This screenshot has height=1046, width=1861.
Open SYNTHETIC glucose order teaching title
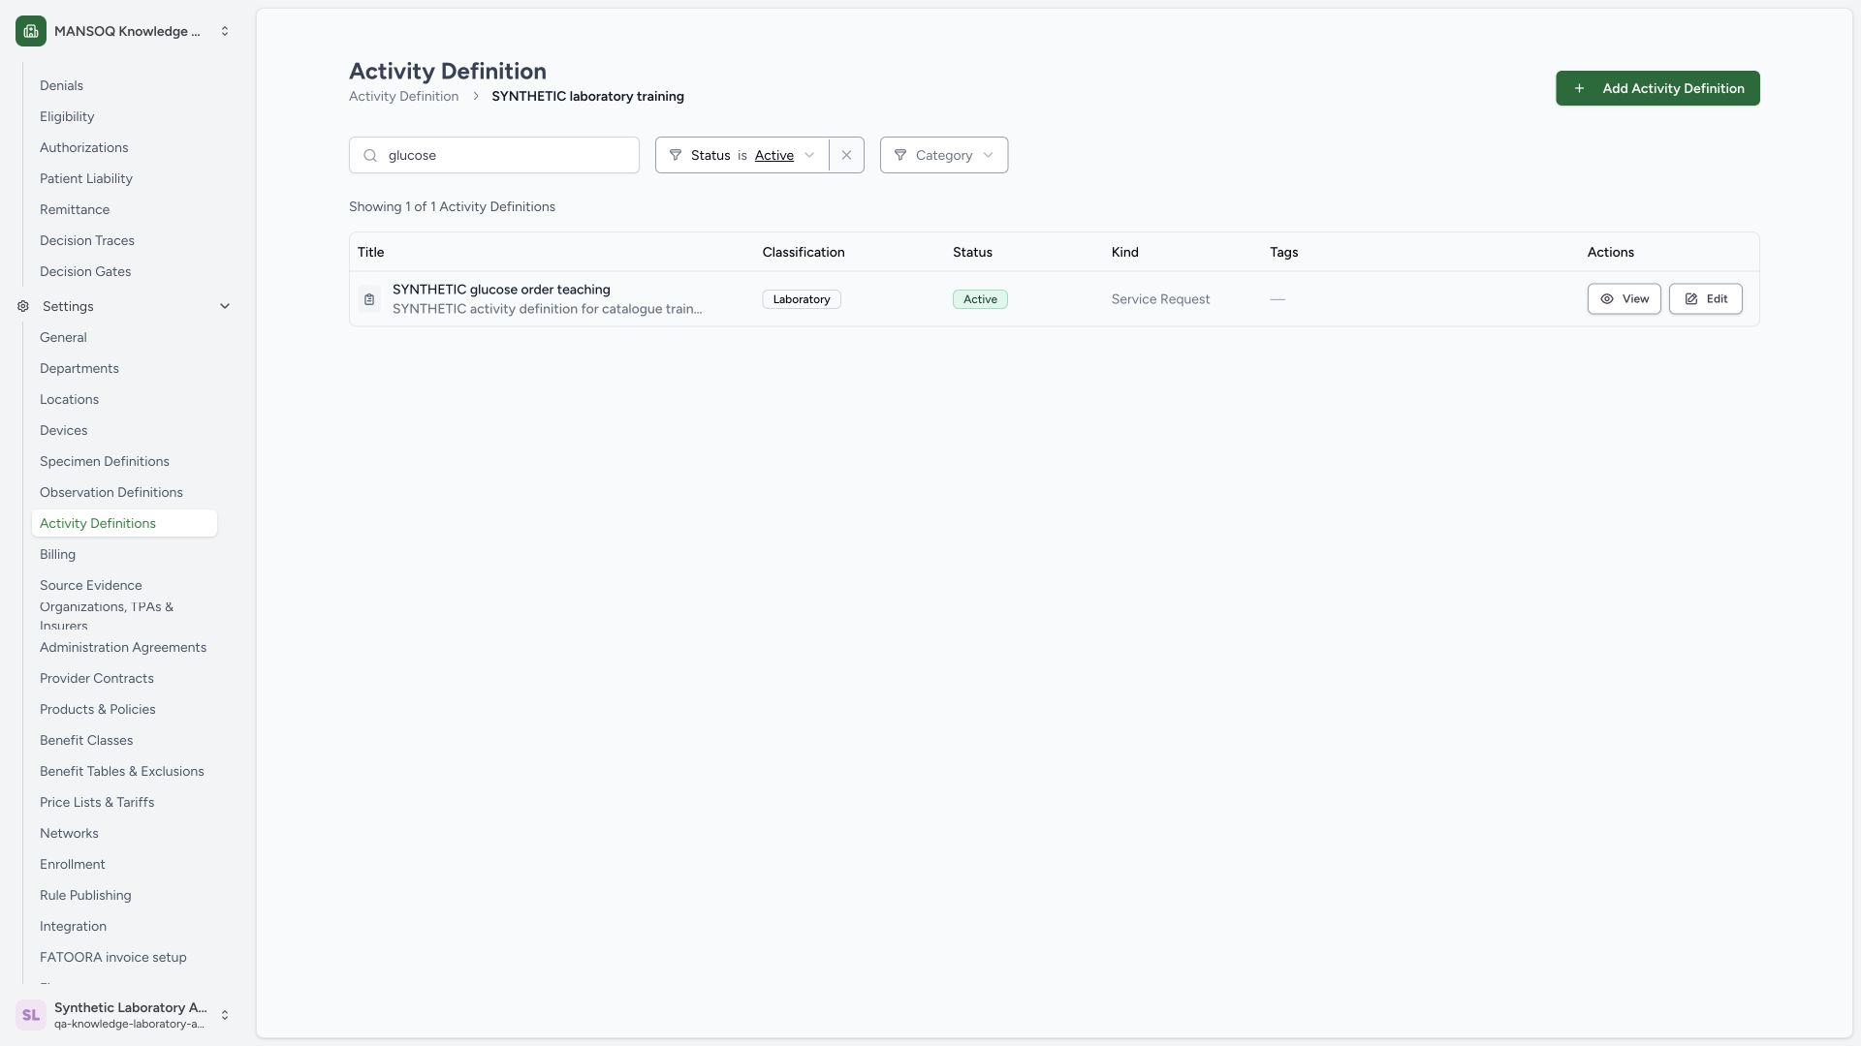(501, 290)
